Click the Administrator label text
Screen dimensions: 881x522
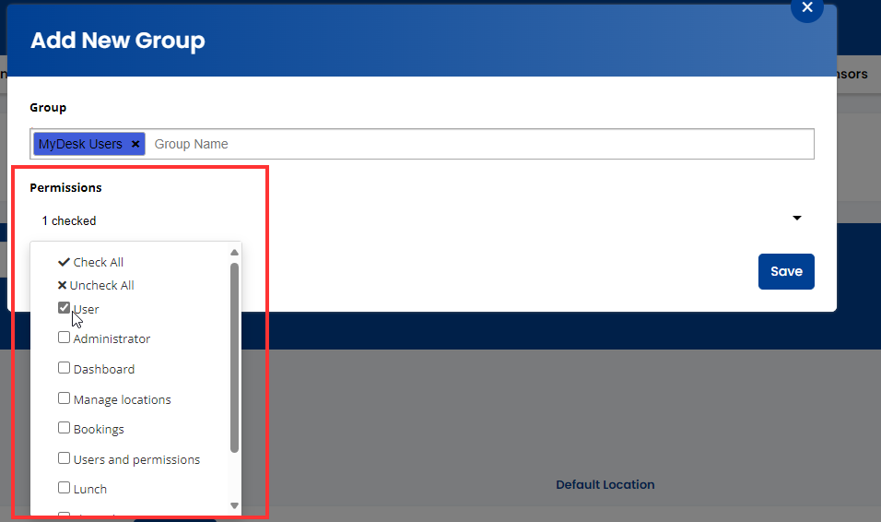pyautogui.click(x=112, y=339)
